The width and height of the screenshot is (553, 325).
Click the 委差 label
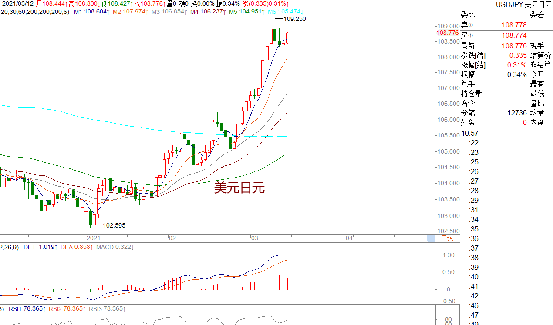[536, 15]
